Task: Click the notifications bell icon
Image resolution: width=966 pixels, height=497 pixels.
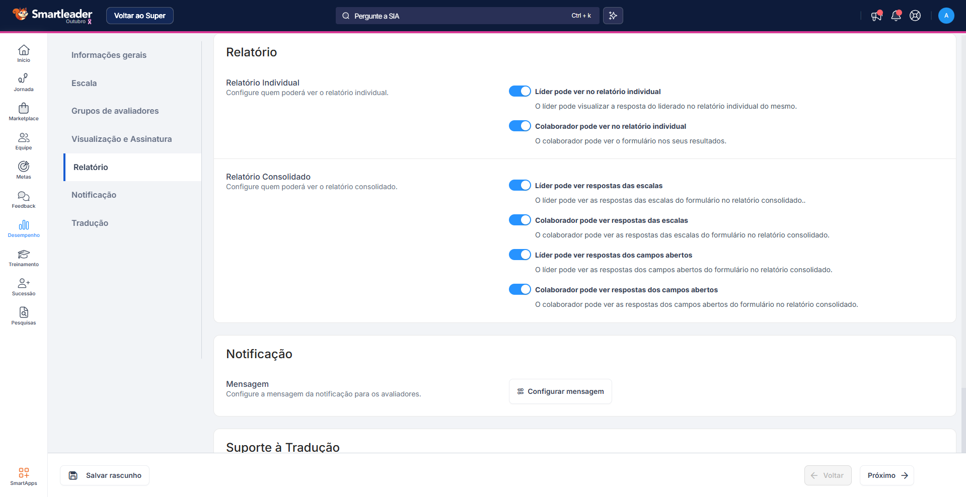Action: tap(896, 16)
